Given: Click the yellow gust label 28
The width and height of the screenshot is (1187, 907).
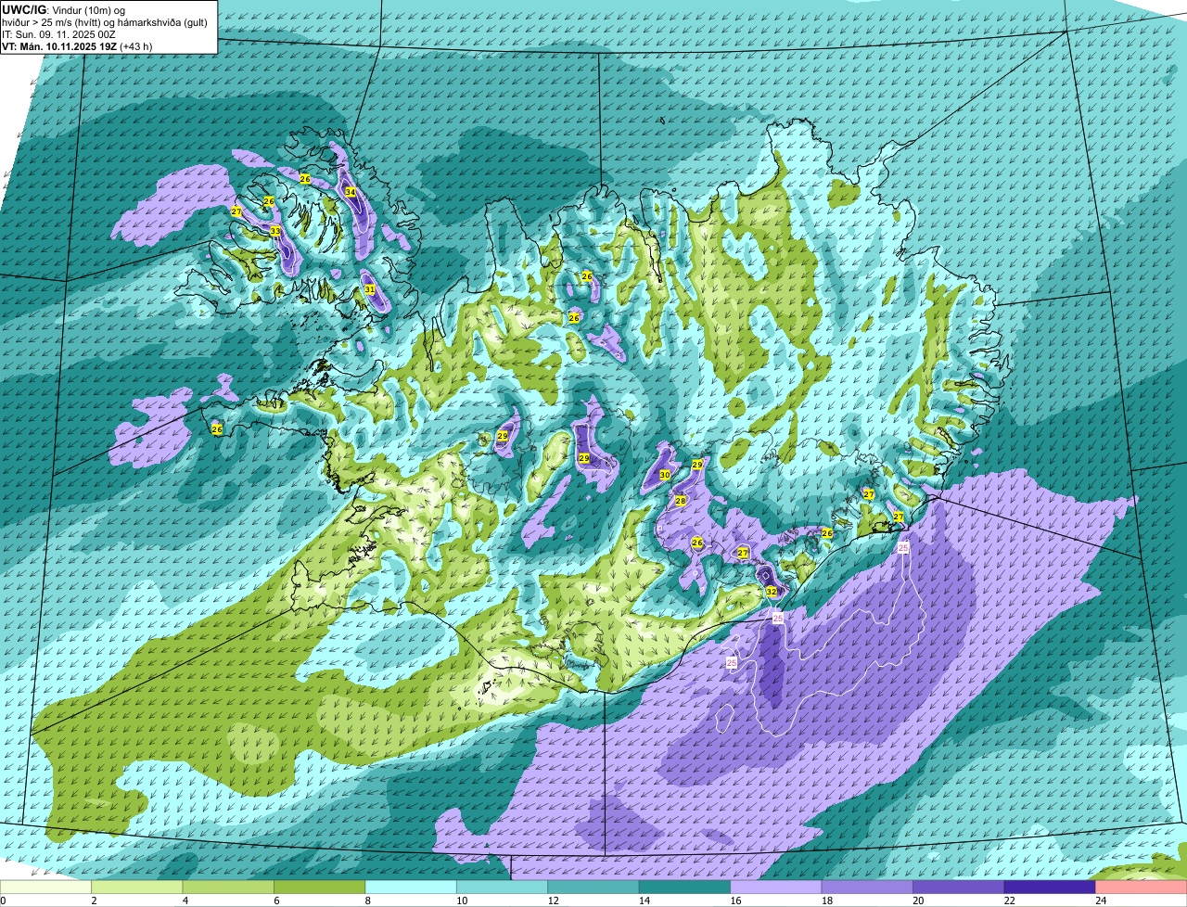Looking at the screenshot, I should (680, 501).
